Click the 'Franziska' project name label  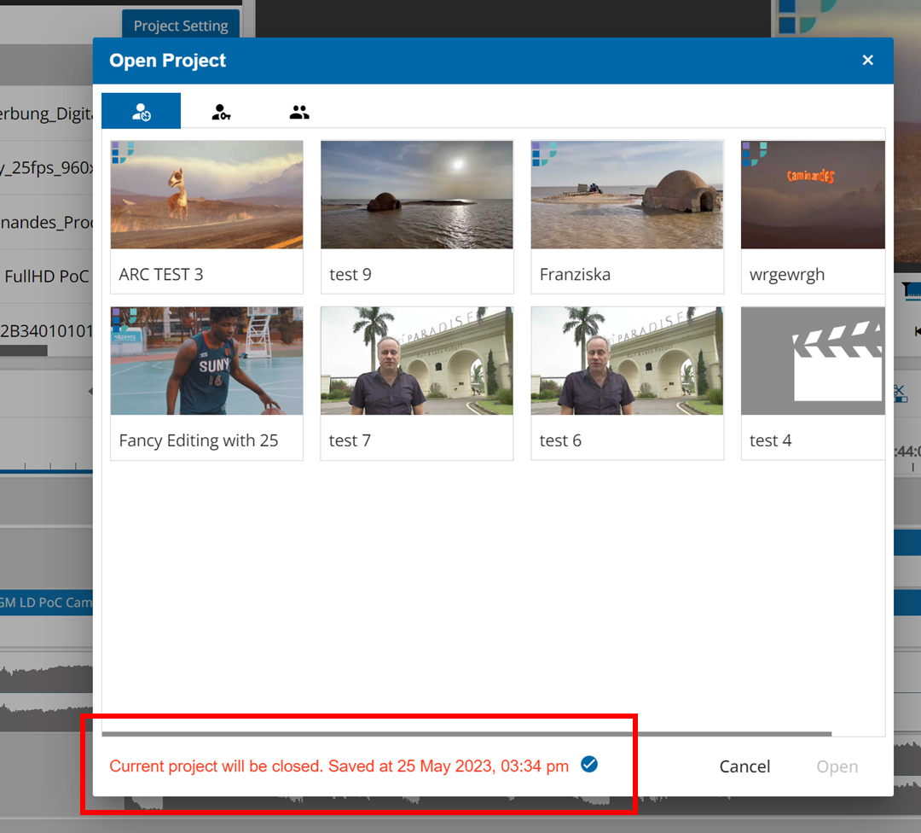(x=575, y=275)
